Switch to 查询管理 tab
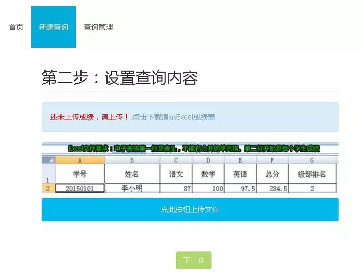Image resolution: width=362 pixels, height=279 pixels. [98, 27]
